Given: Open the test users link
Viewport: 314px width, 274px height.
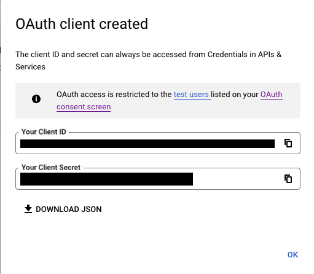Looking at the screenshot, I should 191,95.
